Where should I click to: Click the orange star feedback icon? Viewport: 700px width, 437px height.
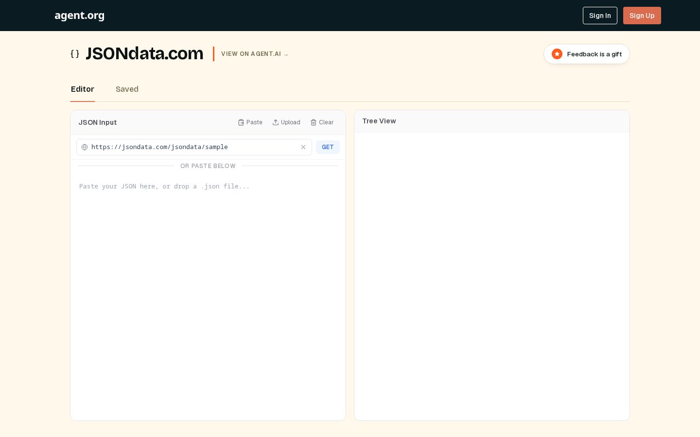557,54
